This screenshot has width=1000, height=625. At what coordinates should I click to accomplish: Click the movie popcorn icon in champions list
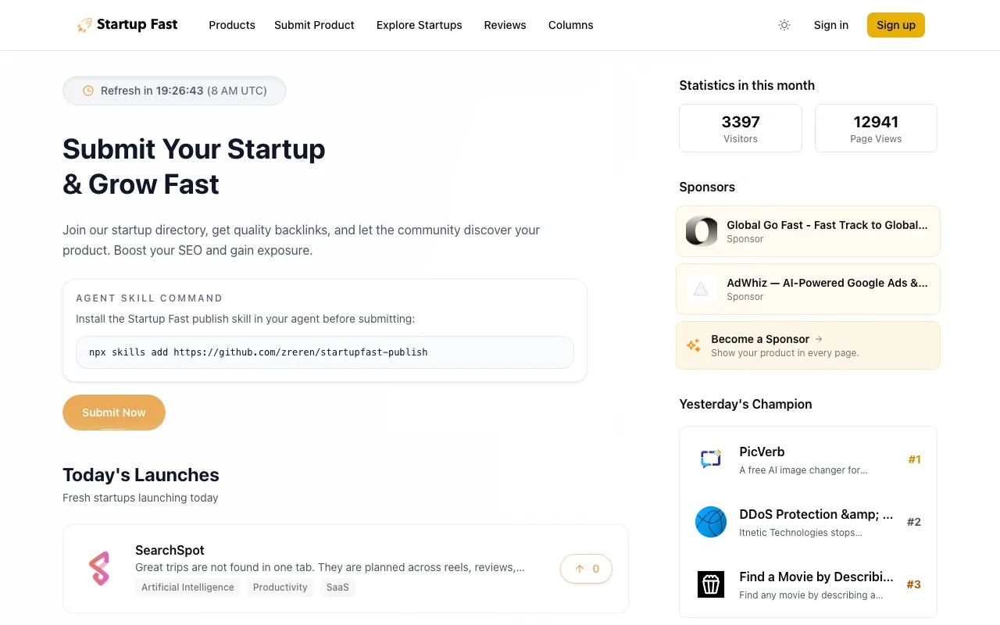(x=711, y=584)
